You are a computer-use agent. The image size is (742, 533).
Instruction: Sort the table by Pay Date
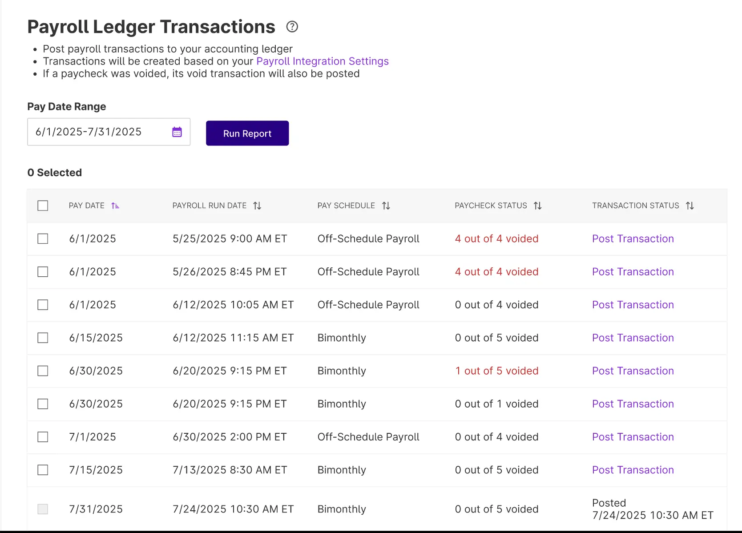click(115, 206)
